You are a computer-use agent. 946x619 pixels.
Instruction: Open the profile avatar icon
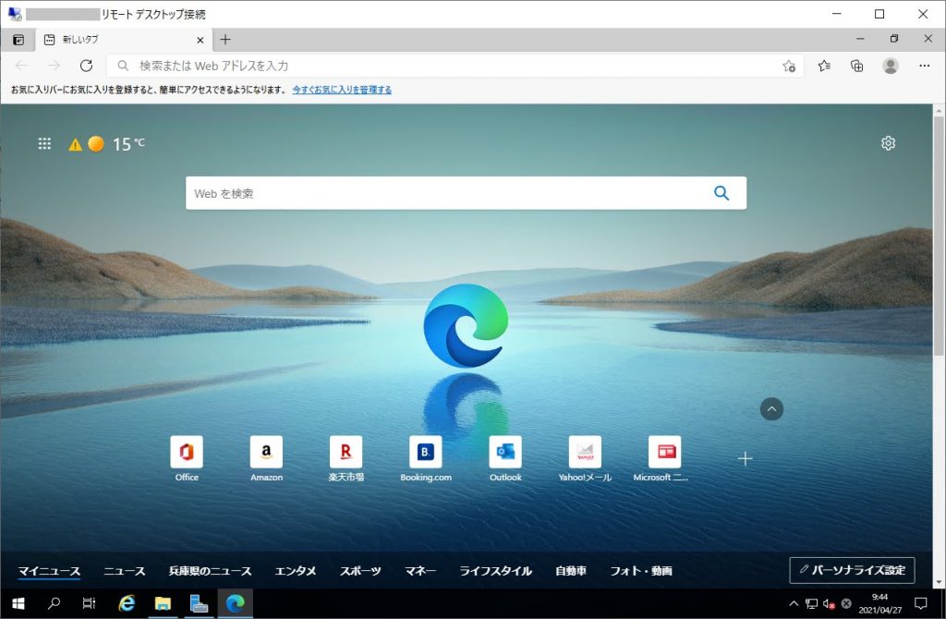pyautogui.click(x=890, y=66)
